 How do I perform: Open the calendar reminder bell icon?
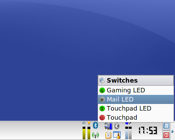click(117, 135)
